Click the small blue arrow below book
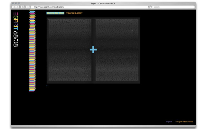206x129 pixels. 47,85
